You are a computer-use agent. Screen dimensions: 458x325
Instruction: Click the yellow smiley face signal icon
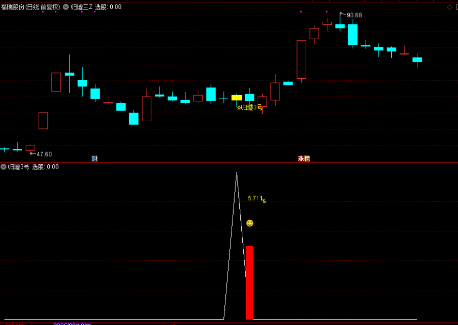[250, 223]
